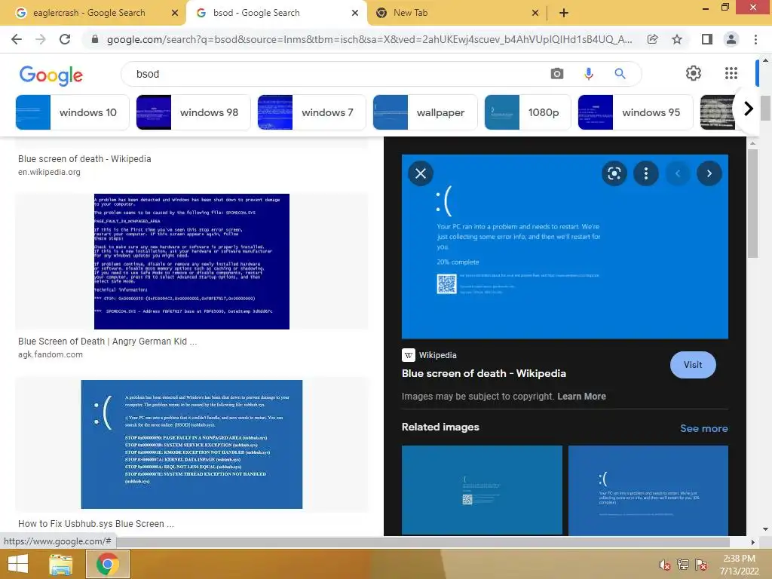
Task: Filter results by windows 10 chip
Action: pos(72,112)
